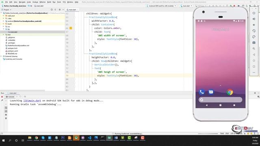Open the Tools menu

[59, 2]
